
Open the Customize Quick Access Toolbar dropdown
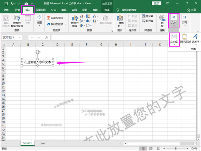pos(32,3)
